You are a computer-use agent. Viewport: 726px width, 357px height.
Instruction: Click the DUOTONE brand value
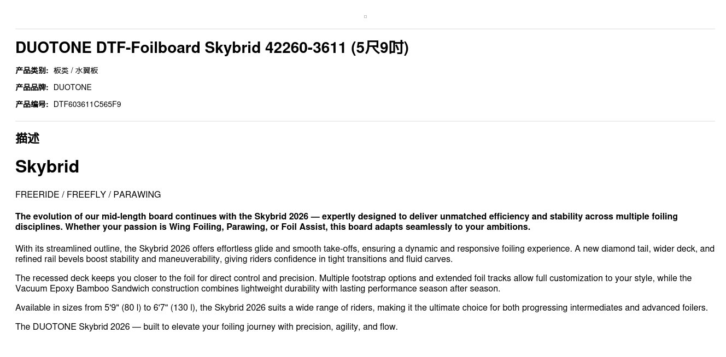coord(73,87)
